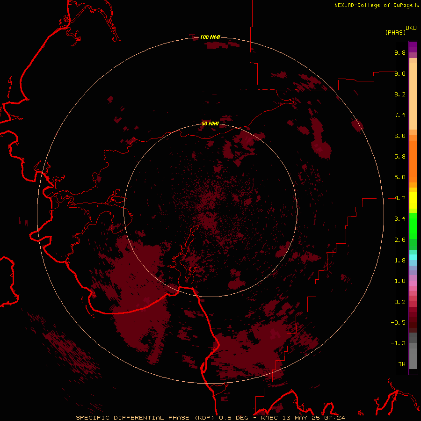
Task: Click the 8.2 legend value
Action: (400, 94)
